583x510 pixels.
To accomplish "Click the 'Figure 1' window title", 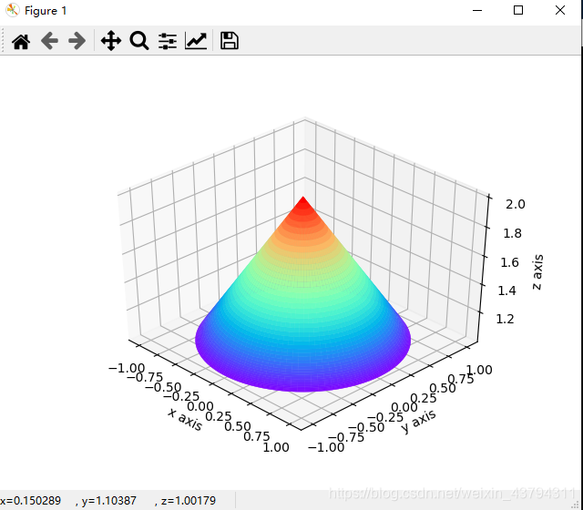I will pyautogui.click(x=46, y=11).
